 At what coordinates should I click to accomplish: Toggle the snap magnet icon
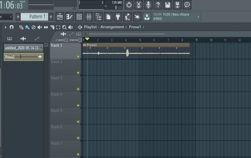(12, 27)
